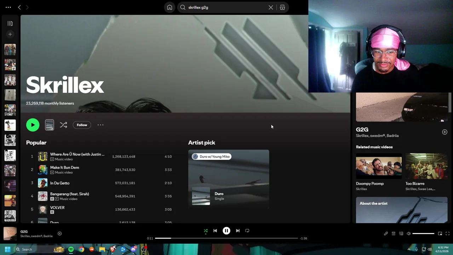Image resolution: width=453 pixels, height=255 pixels.
Task: Show hidden system tray icons
Action: tap(409, 249)
